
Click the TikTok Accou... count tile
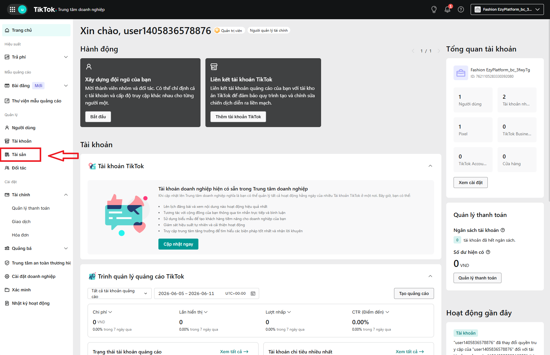click(473, 160)
